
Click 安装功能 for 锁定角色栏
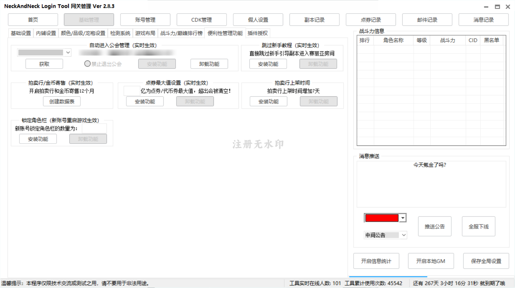(38, 139)
